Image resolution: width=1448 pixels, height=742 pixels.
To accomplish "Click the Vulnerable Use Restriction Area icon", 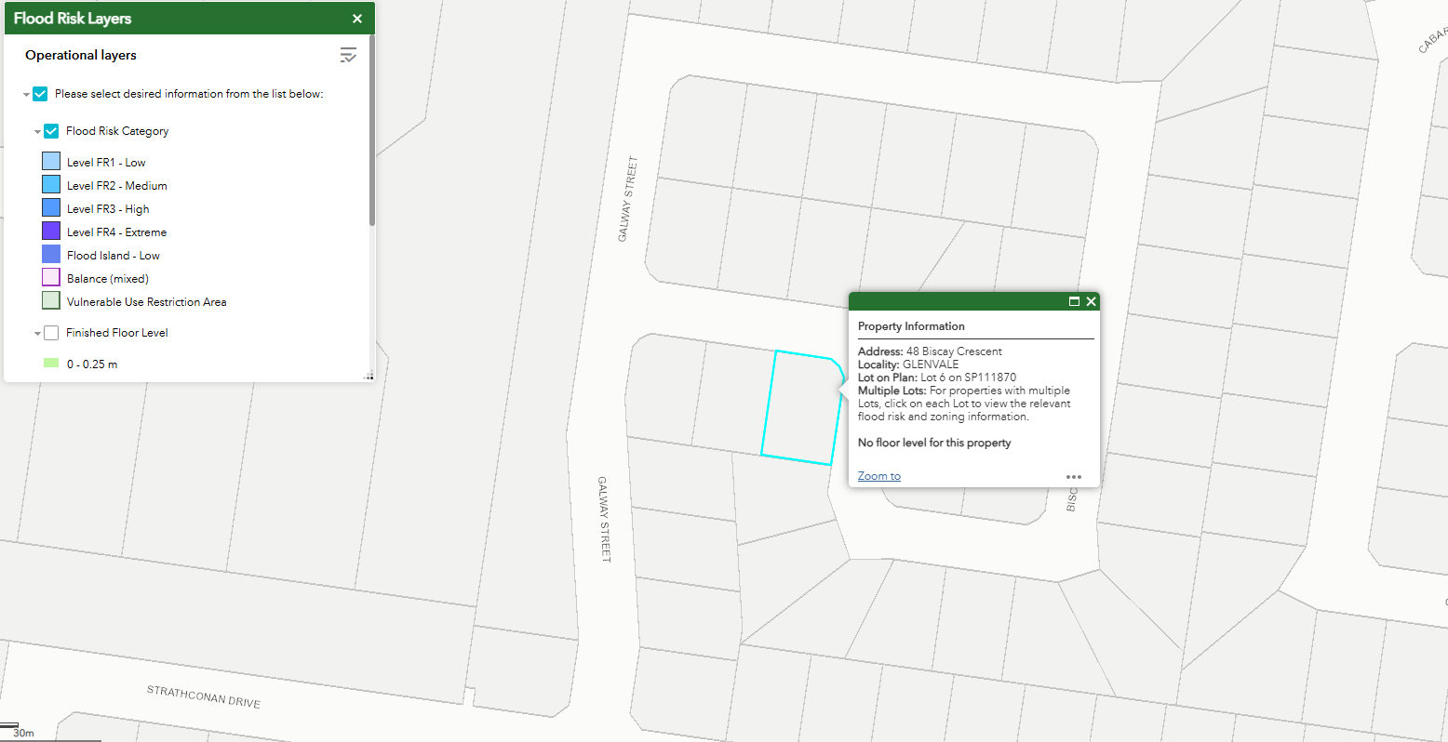I will point(51,301).
